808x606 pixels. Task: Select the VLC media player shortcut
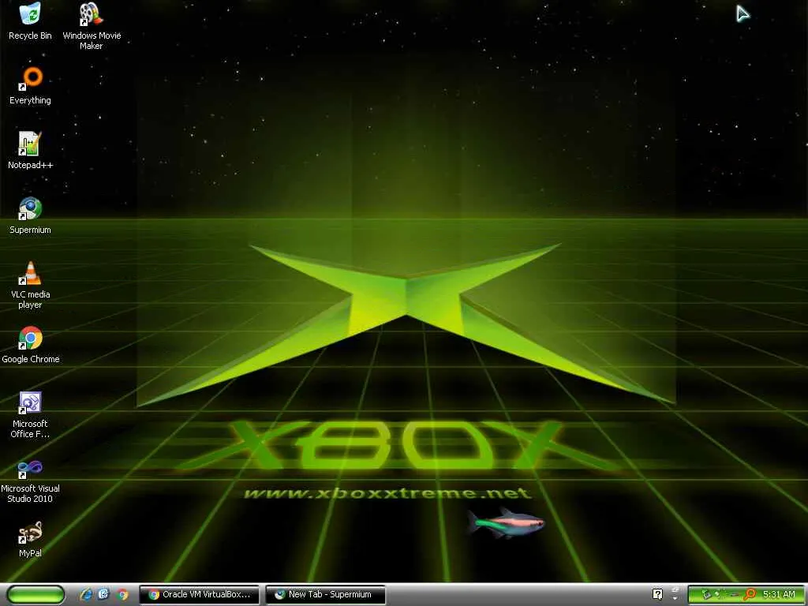click(x=30, y=285)
